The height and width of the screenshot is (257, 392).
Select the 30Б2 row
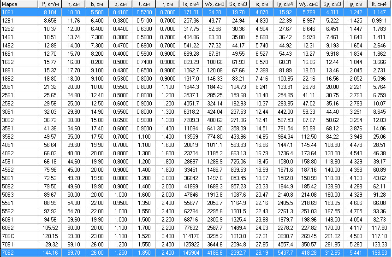[196, 120]
